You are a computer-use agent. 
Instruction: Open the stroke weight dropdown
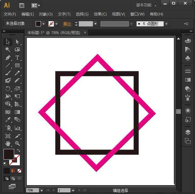(x=95, y=24)
